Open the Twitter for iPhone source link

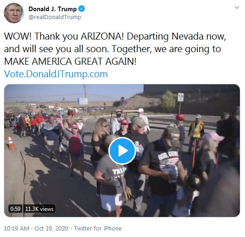98,229
